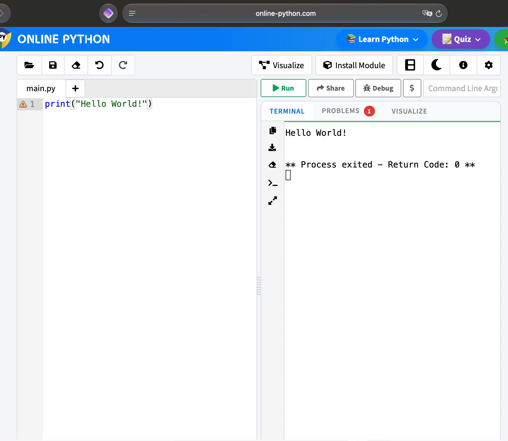Image resolution: width=508 pixels, height=441 pixels.
Task: Clear the terminal with the eraser icon
Action: click(272, 165)
